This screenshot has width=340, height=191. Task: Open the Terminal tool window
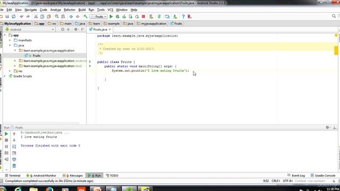pos(13,176)
